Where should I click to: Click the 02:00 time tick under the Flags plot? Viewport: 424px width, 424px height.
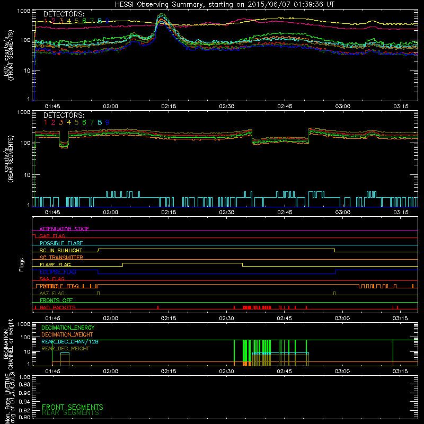(110, 319)
